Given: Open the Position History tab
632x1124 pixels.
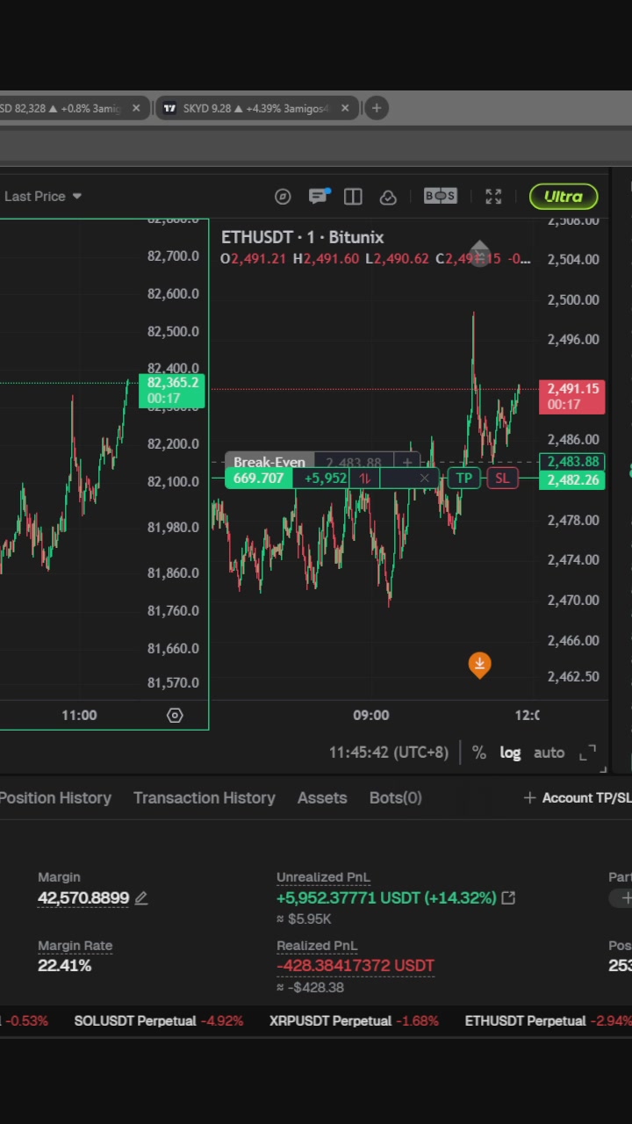Looking at the screenshot, I should [56, 797].
